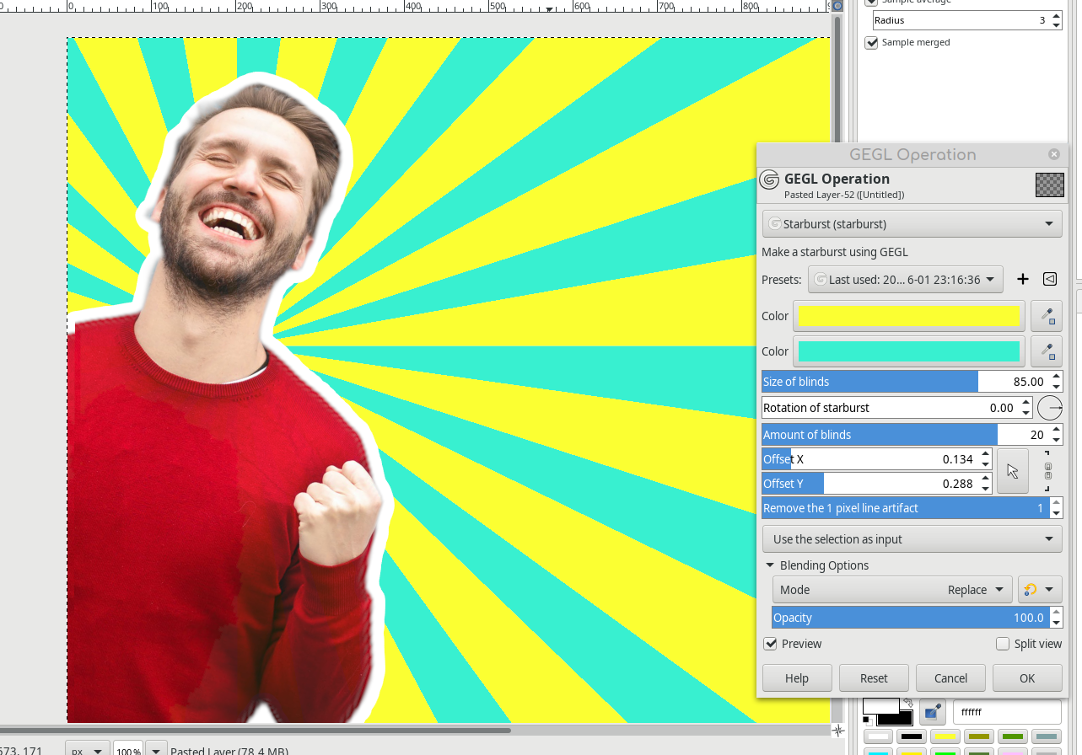Viewport: 1082px width, 755px height.
Task: Open the presets manage menu icon
Action: pyautogui.click(x=1050, y=280)
